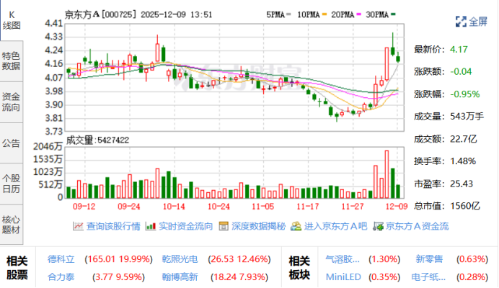The height and width of the screenshot is (288, 499).
Task: Click the 实时资金流向 bar icon
Action: [x=150, y=226]
